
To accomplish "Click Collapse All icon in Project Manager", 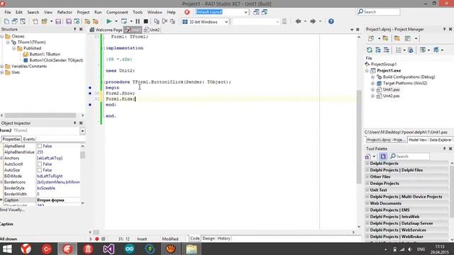I will click(x=386, y=50).
